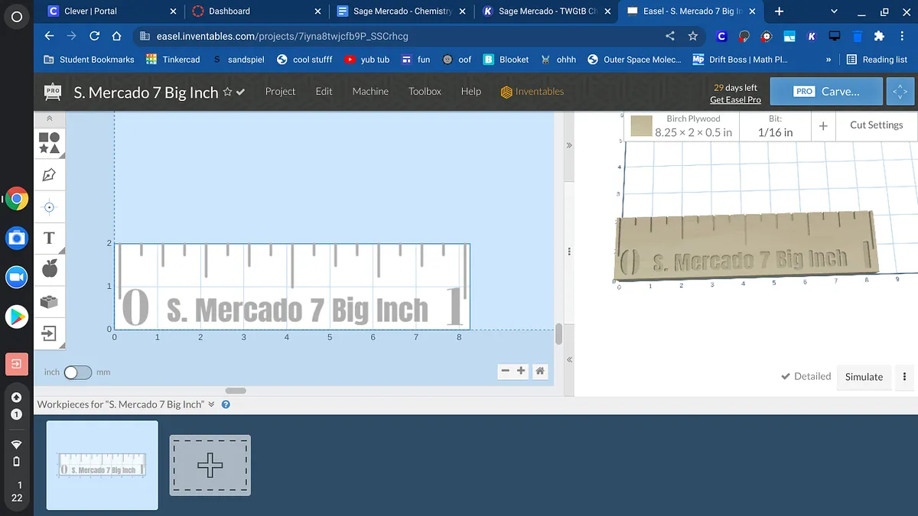This screenshot has width=918, height=516.
Task: Switch to Sage Mercado Chemistry tab
Action: tap(401, 11)
